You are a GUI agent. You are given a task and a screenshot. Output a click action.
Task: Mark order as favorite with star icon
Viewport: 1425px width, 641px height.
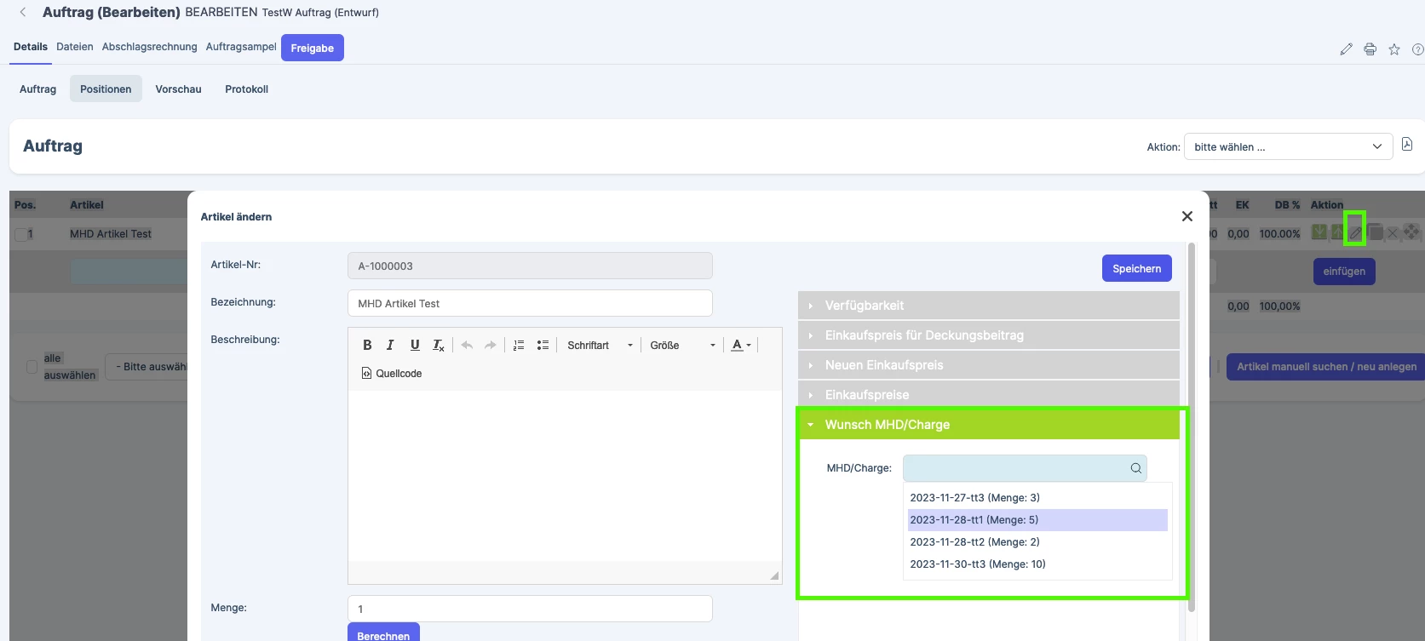click(1394, 49)
